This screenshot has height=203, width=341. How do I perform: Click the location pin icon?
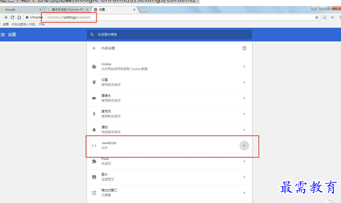(x=94, y=82)
